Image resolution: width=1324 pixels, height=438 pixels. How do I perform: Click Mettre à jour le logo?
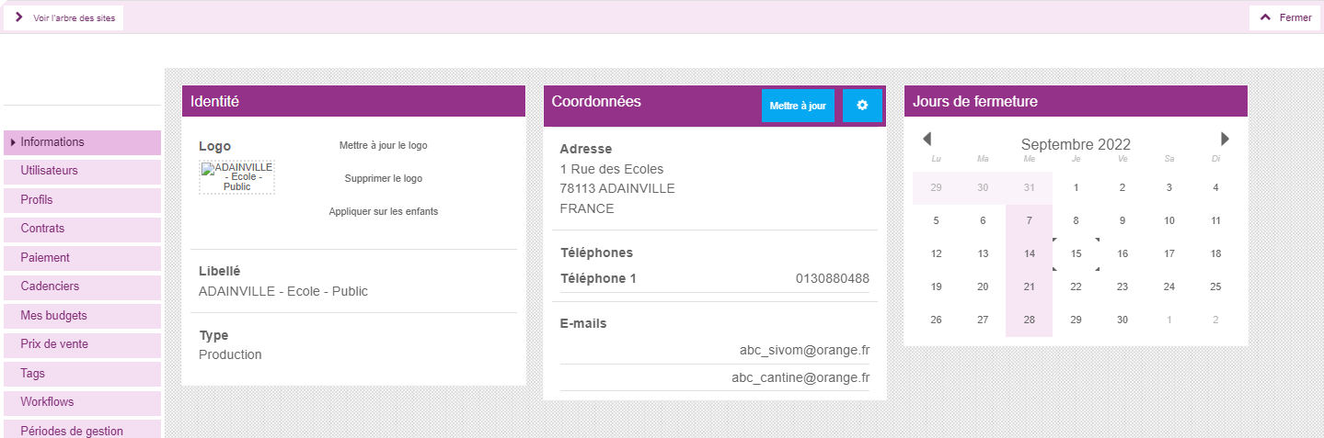click(x=383, y=145)
